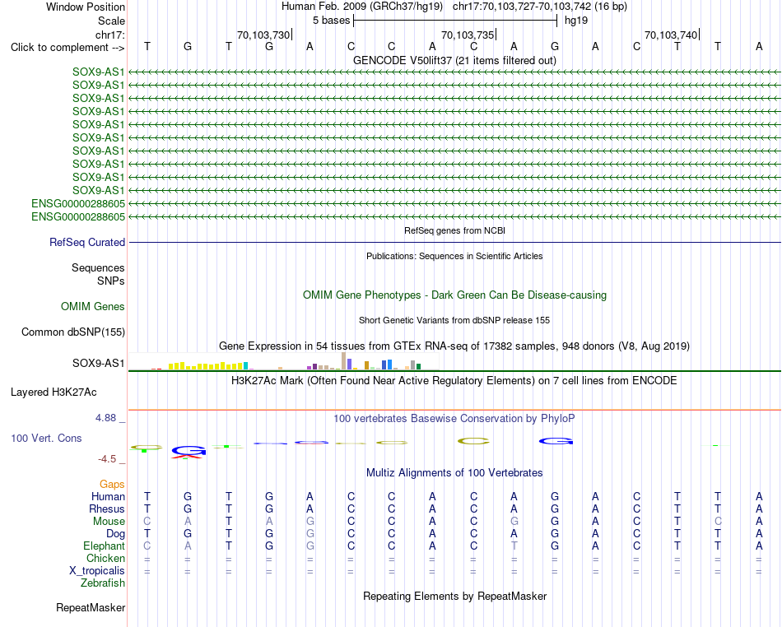Viewport: 782px width, 627px height.
Task: Click the OMIM Genes track label
Action: tap(92, 307)
